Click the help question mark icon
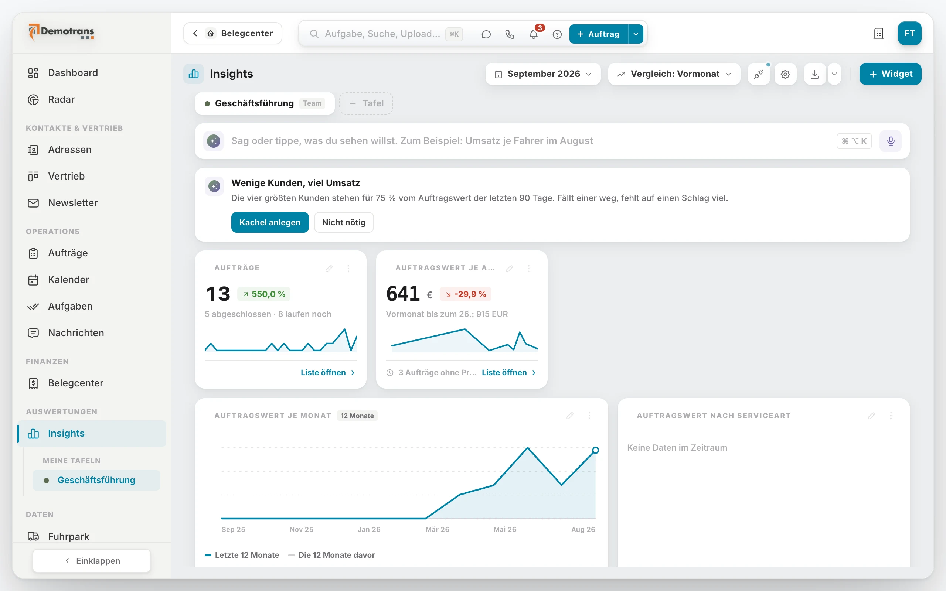Viewport: 946px width, 591px height. pyautogui.click(x=557, y=34)
